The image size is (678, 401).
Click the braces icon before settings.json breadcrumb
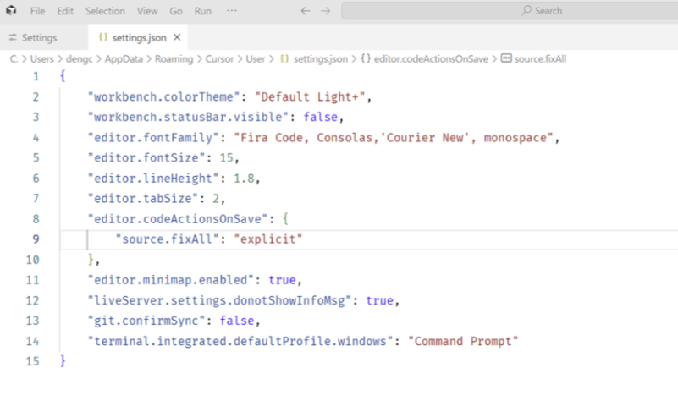pyautogui.click(x=284, y=58)
